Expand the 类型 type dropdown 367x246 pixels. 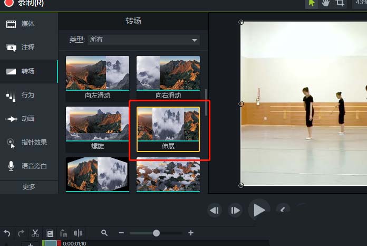point(144,40)
